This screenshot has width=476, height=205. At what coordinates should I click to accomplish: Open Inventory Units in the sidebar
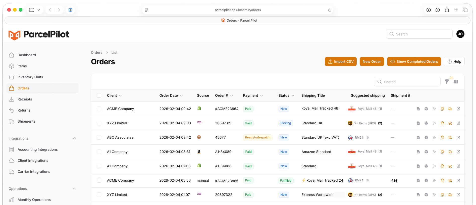pyautogui.click(x=43, y=77)
